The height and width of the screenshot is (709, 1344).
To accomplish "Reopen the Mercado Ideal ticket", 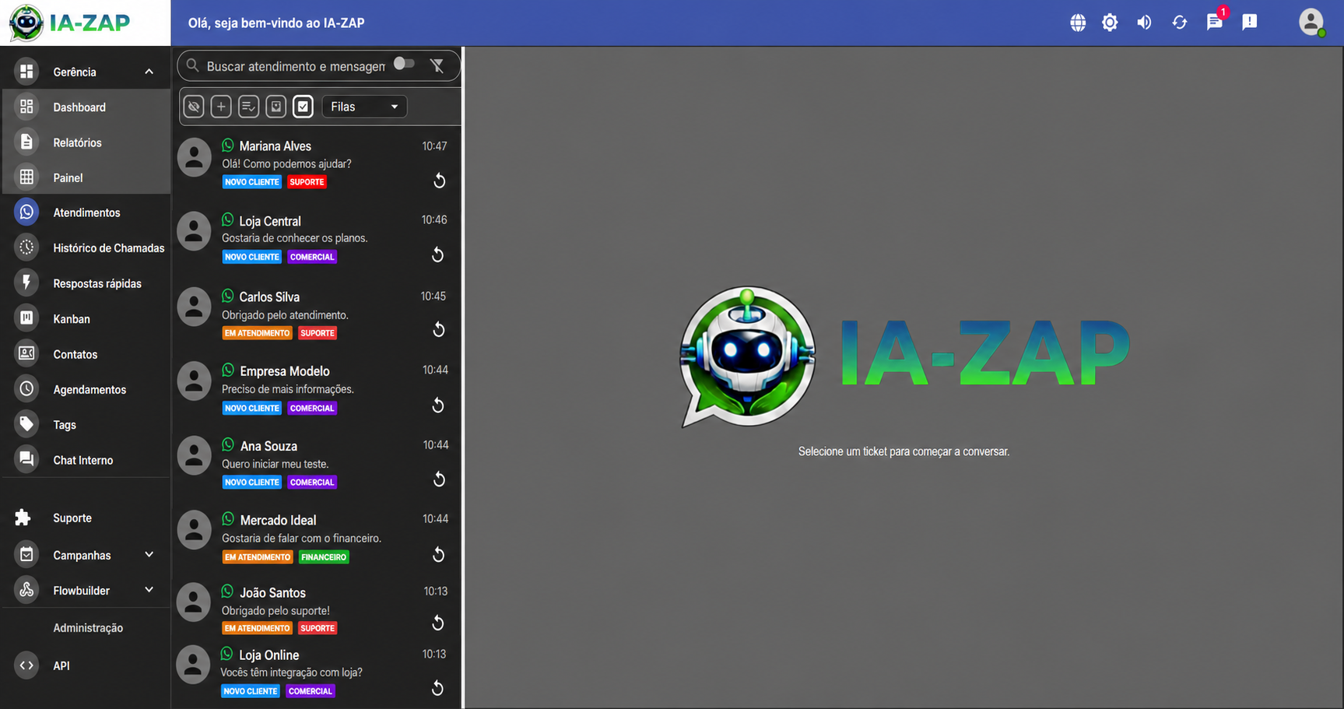I will [x=439, y=555].
